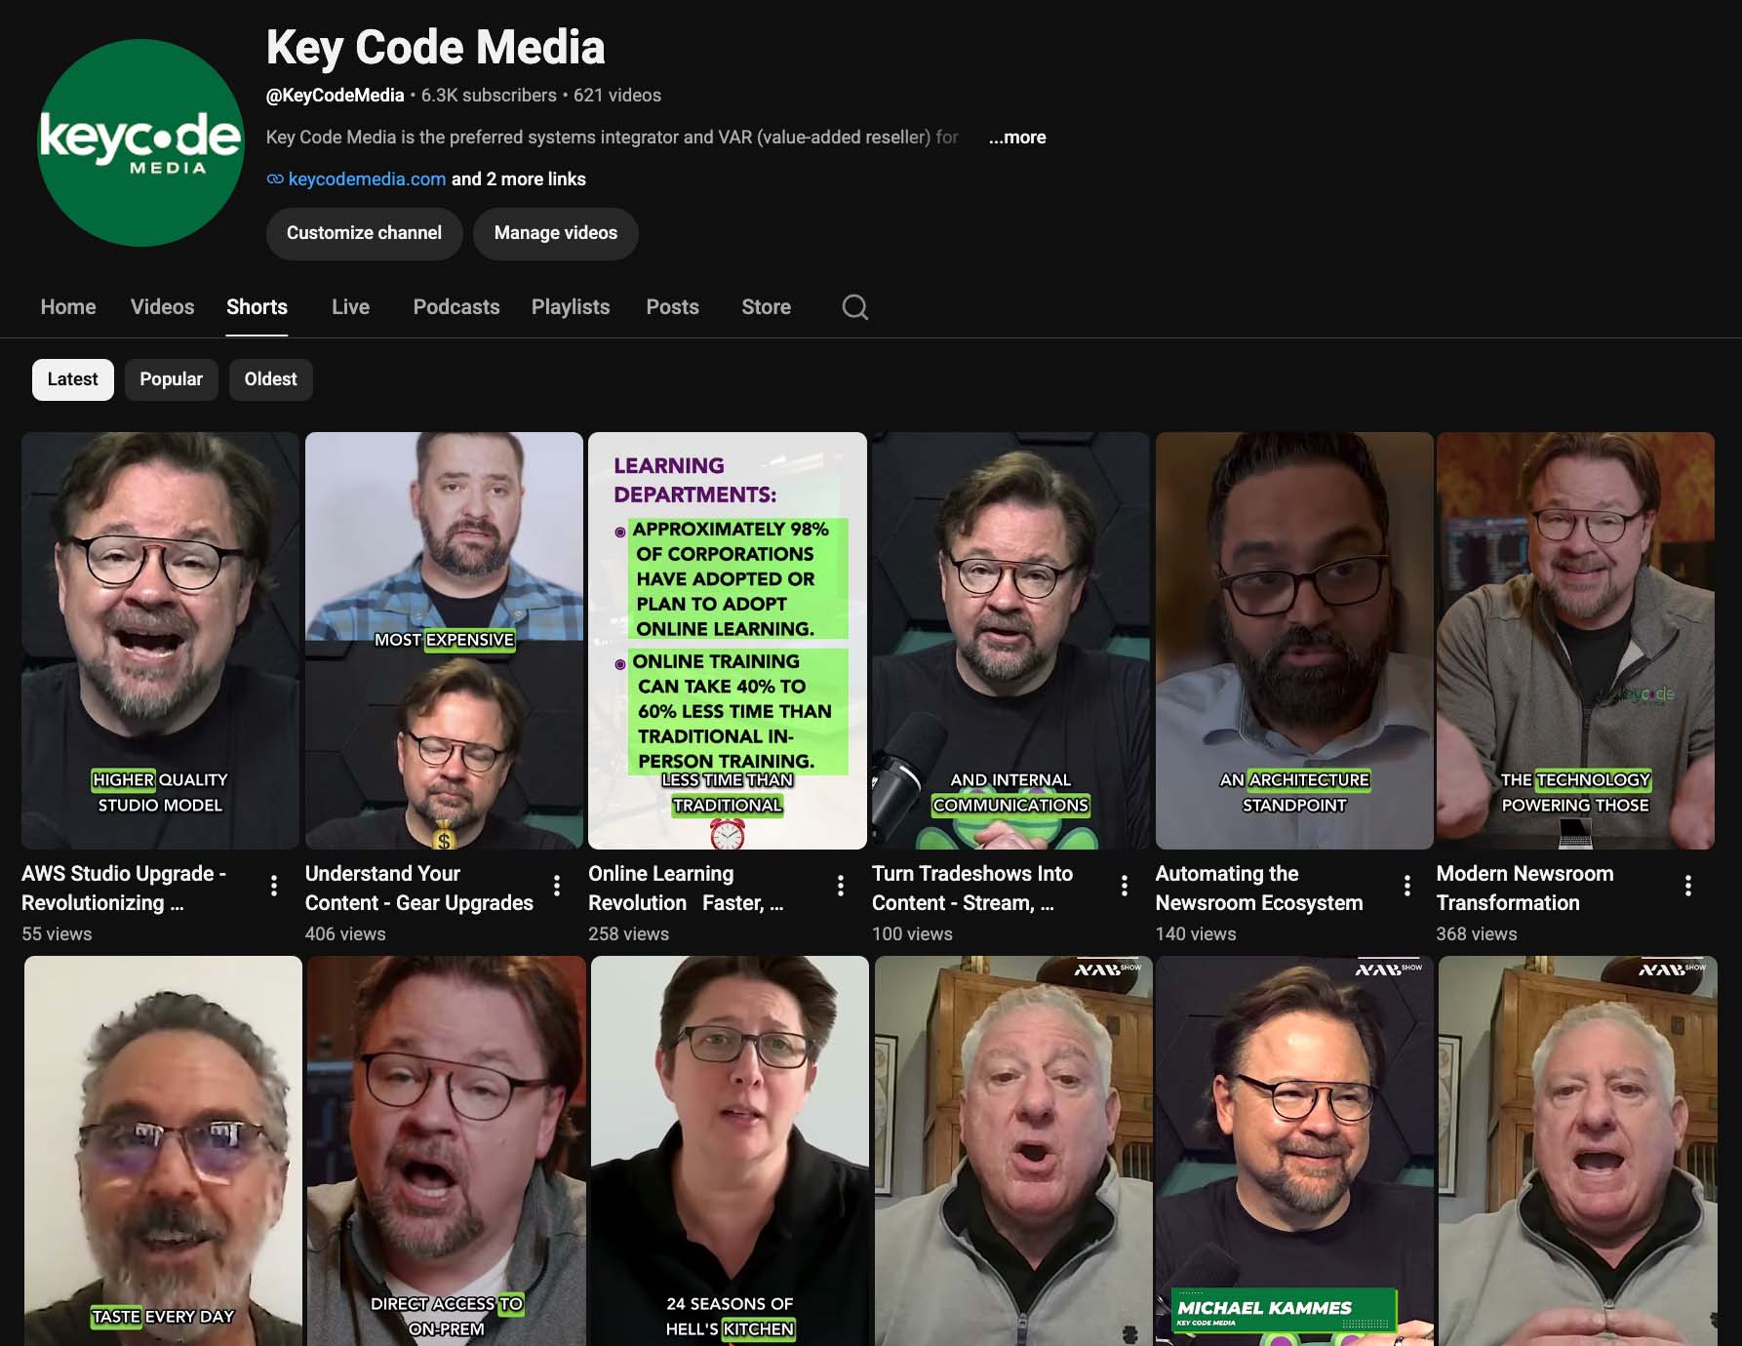Play the 'And Internal Communications' thumbnail
1742x1346 pixels.
(x=1010, y=641)
